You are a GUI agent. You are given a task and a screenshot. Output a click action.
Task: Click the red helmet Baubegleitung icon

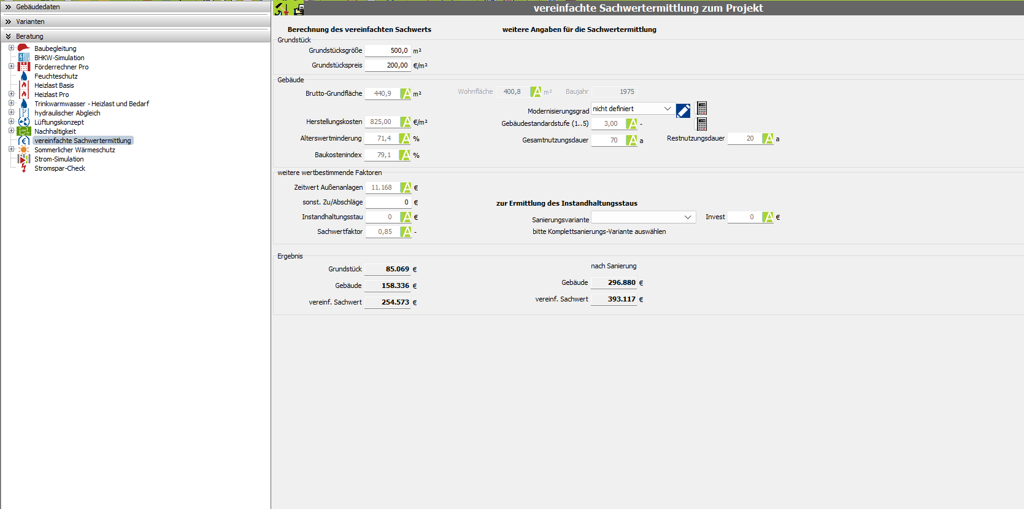(x=23, y=48)
